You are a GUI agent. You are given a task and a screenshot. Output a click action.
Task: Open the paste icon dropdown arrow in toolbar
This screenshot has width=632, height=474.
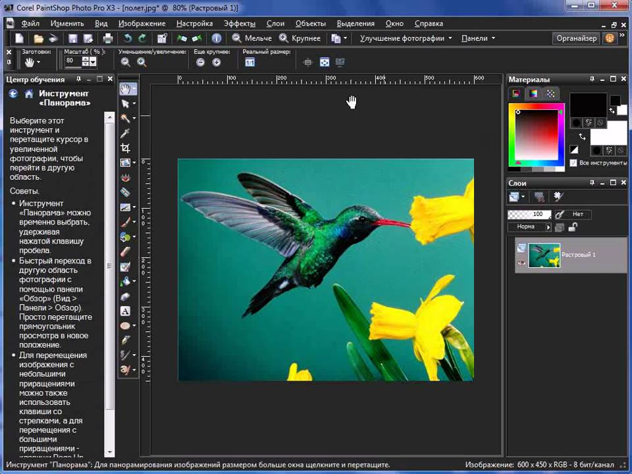click(x=346, y=38)
